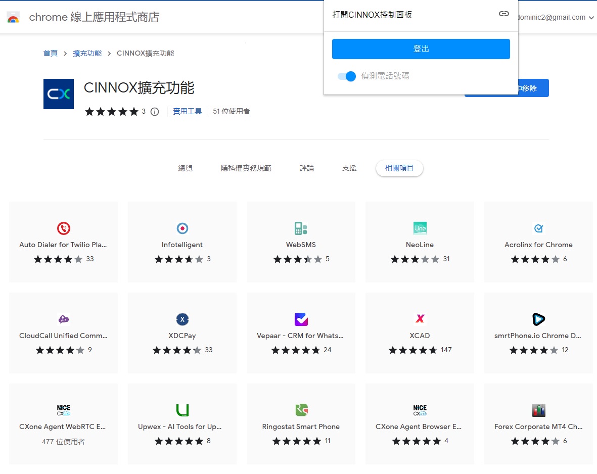Open rating info circle icon

[x=155, y=112]
